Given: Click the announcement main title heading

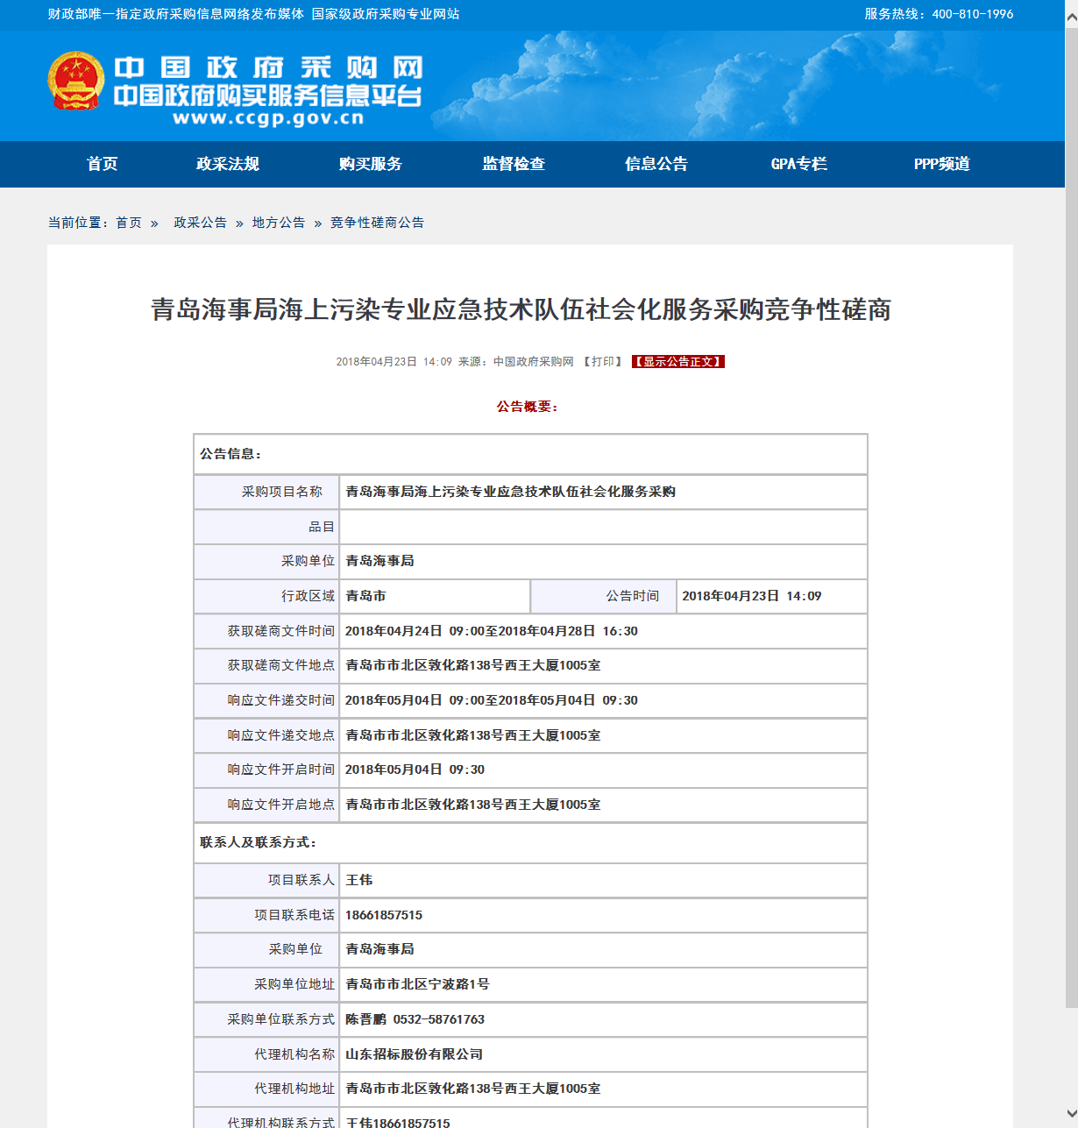Looking at the screenshot, I should click(x=521, y=309).
